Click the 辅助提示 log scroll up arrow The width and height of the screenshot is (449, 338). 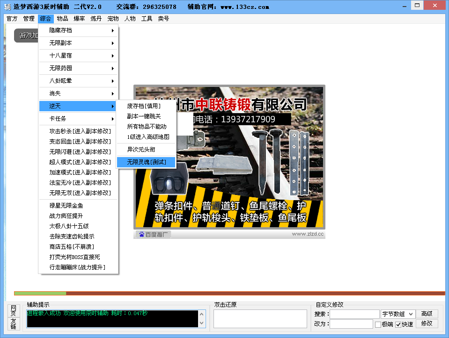coord(202,314)
